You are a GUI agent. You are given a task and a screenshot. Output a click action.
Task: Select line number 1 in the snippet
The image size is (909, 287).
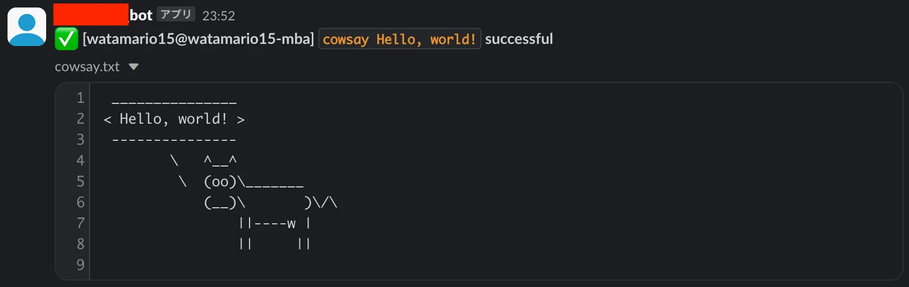click(80, 98)
